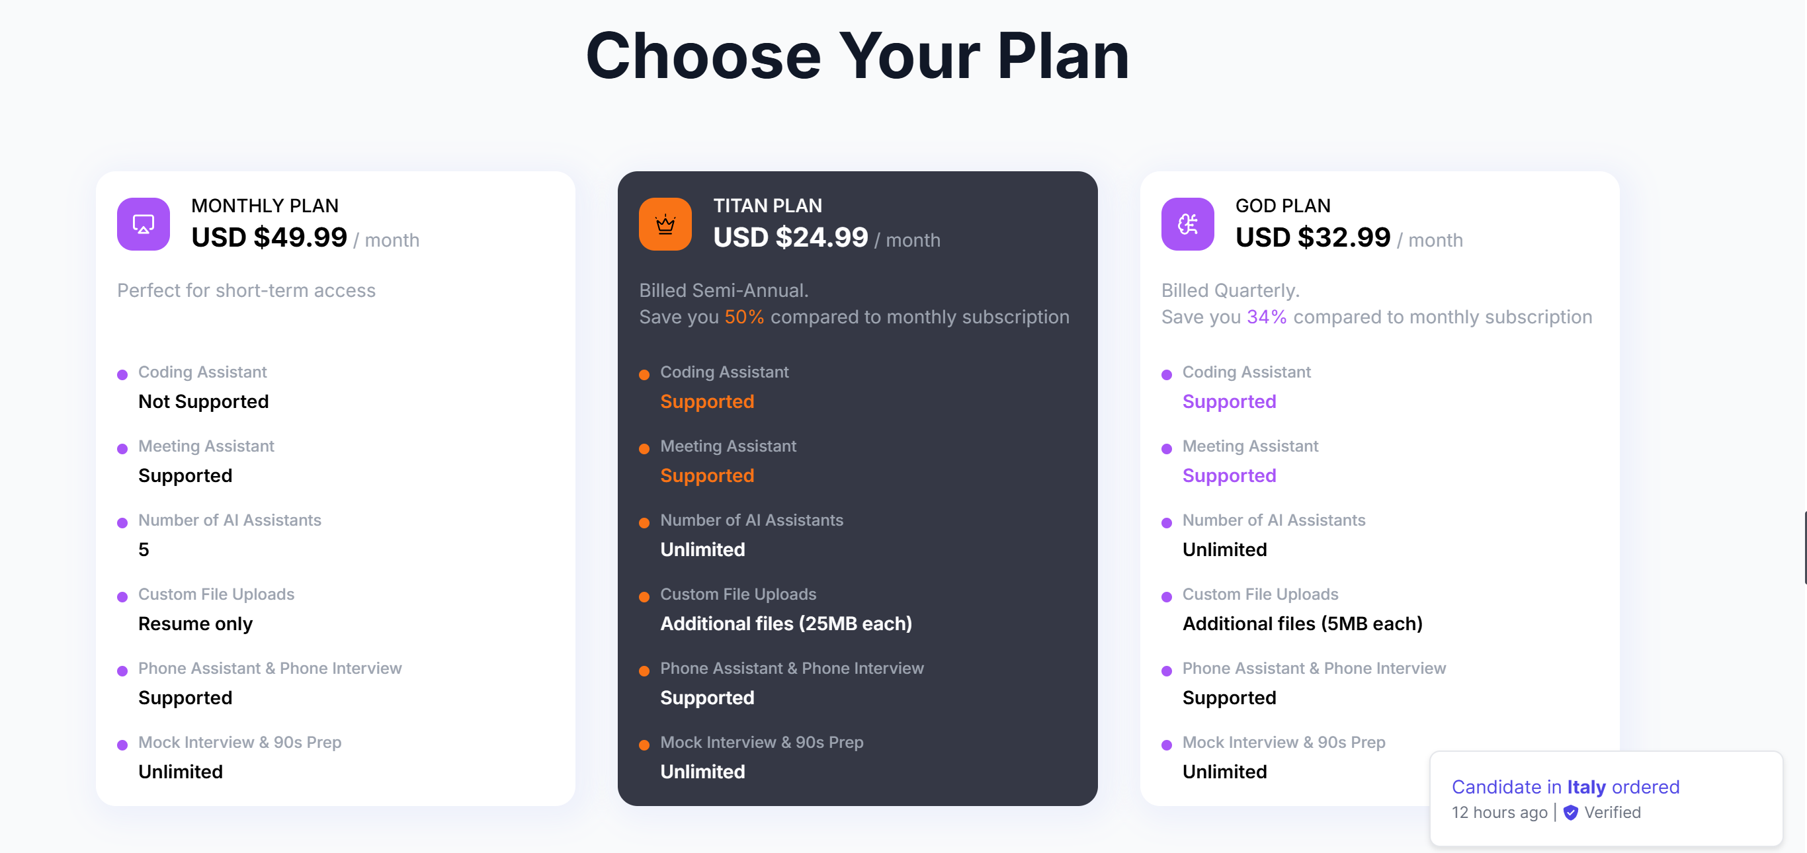The width and height of the screenshot is (1807, 853).
Task: Select the God Plan title
Action: [x=1282, y=206]
